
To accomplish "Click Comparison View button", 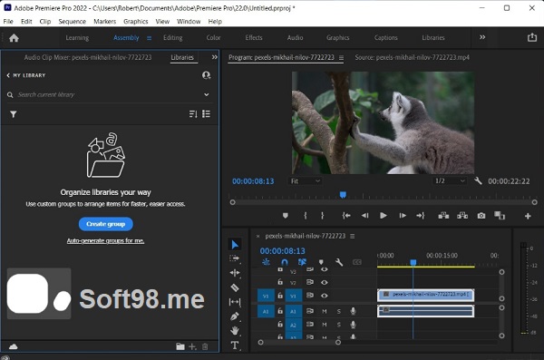I will [500, 216].
